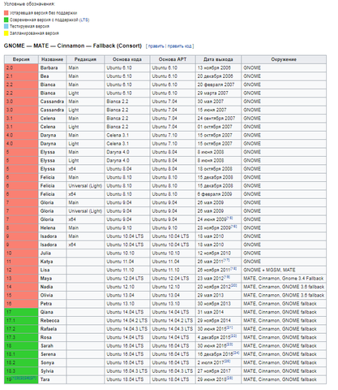Click the blue legend square for test version

[x=6, y=26]
